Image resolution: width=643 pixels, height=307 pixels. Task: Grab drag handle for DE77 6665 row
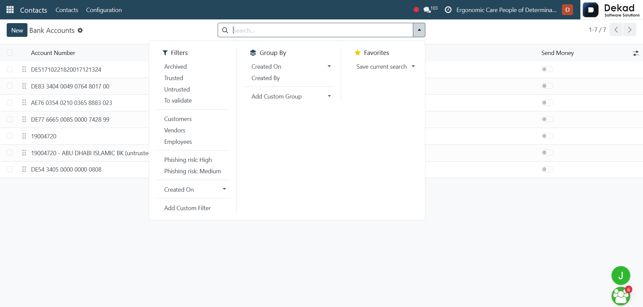pyautogui.click(x=24, y=119)
